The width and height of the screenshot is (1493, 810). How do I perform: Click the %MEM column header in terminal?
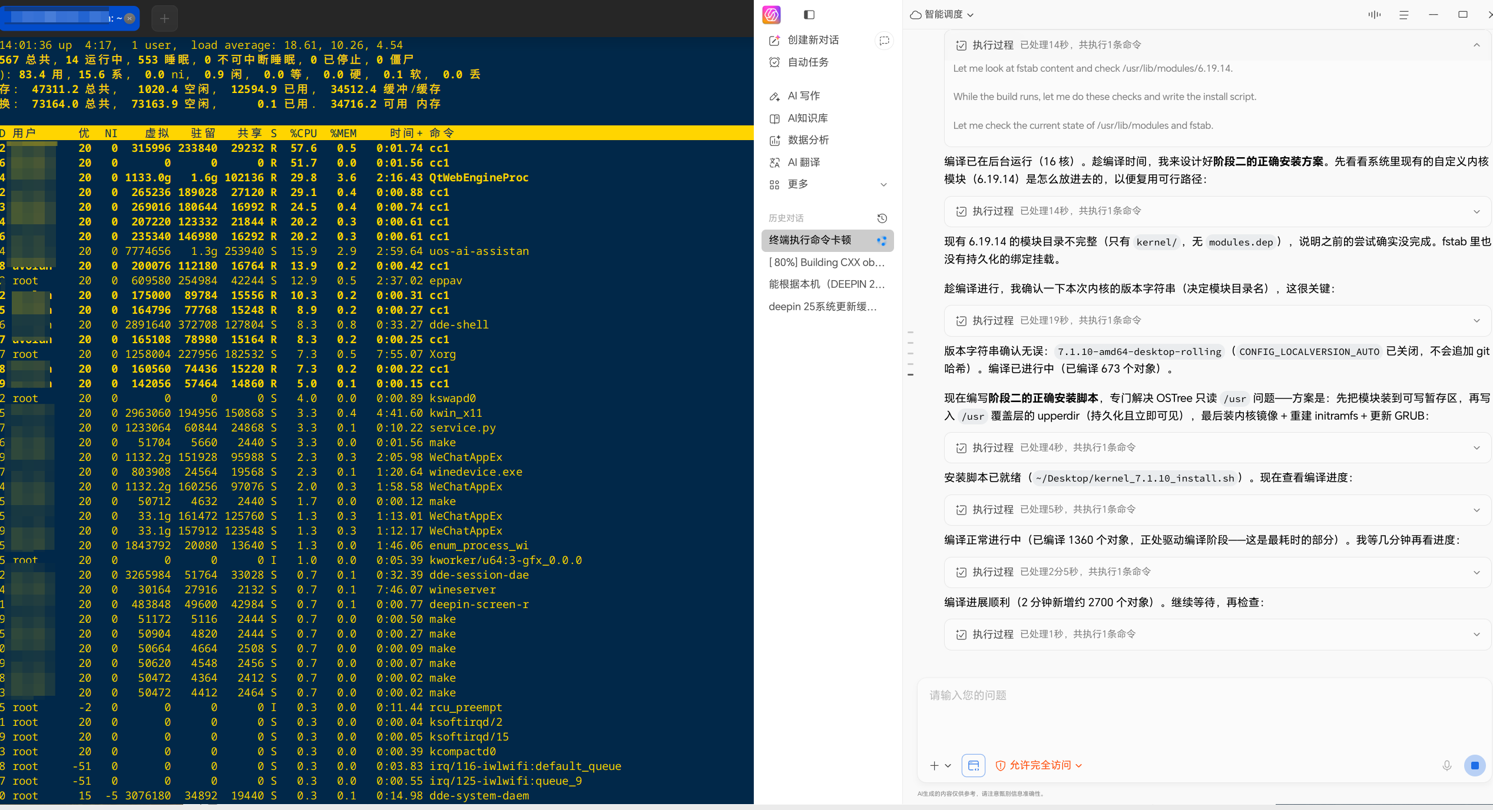point(343,133)
